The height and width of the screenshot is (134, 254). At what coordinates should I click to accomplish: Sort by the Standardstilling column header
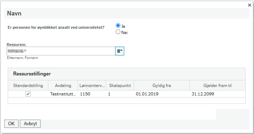(x=28, y=86)
